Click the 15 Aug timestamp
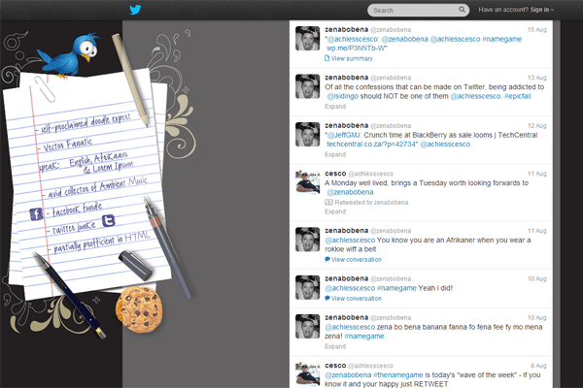583x388 pixels. tap(537, 30)
